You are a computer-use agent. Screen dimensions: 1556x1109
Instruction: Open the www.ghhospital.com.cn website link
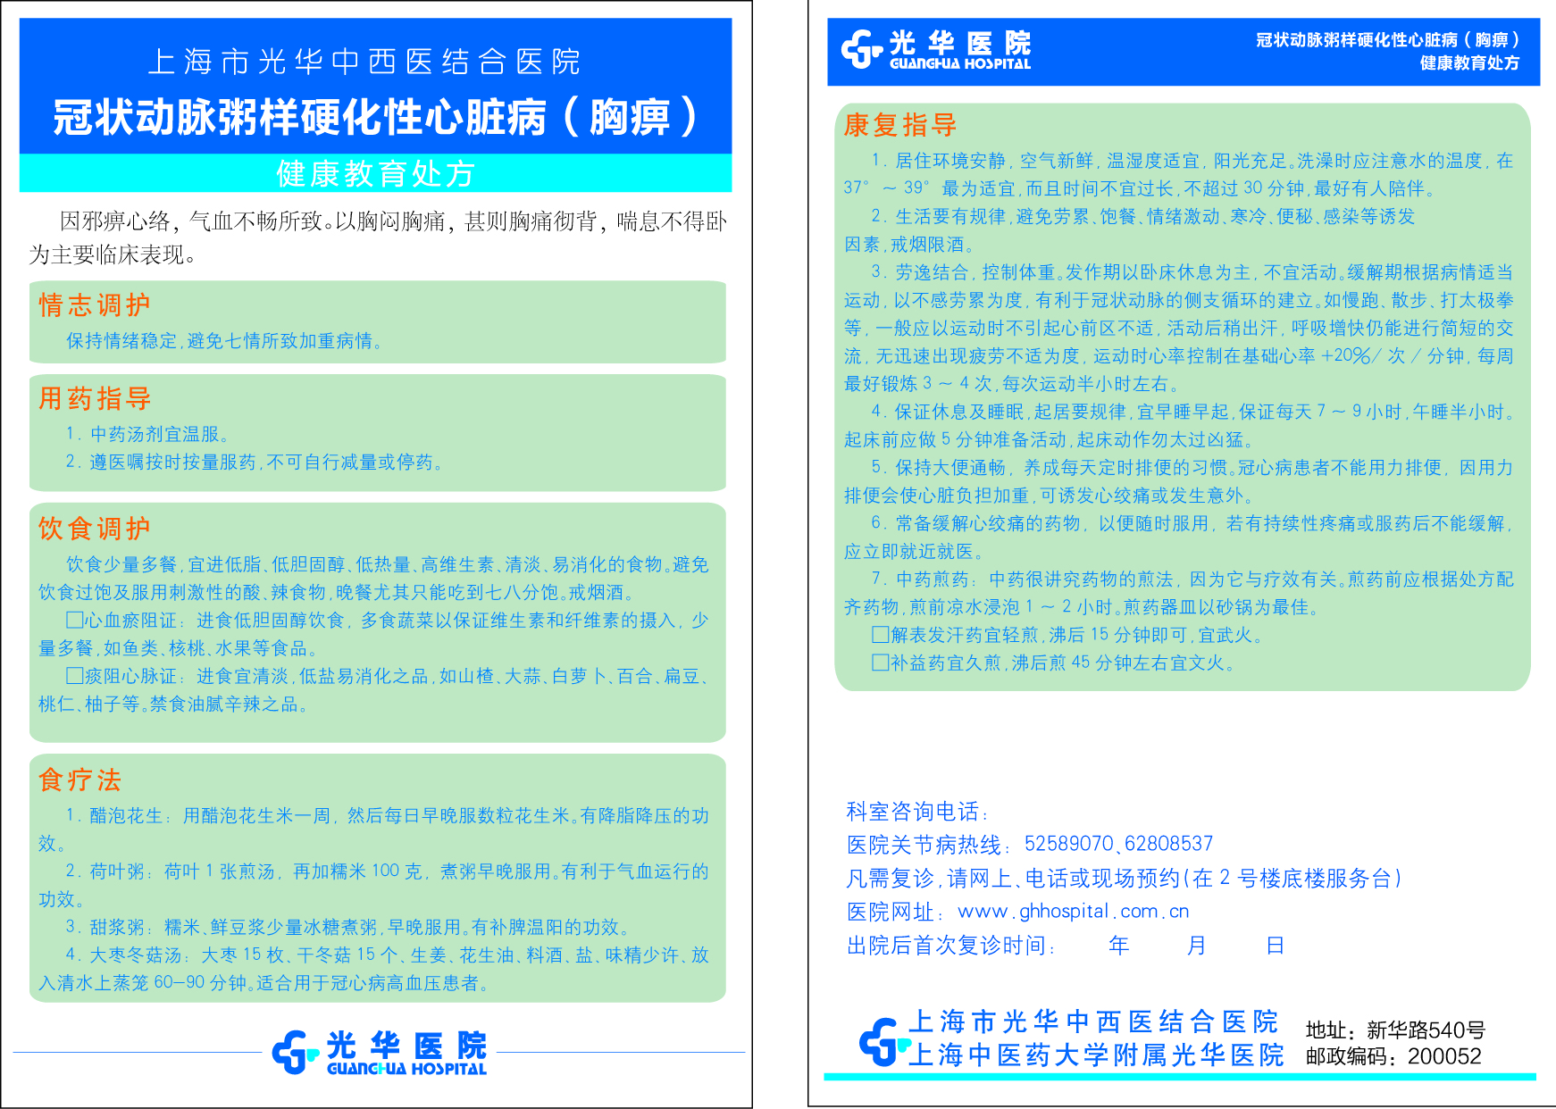(x=1073, y=912)
